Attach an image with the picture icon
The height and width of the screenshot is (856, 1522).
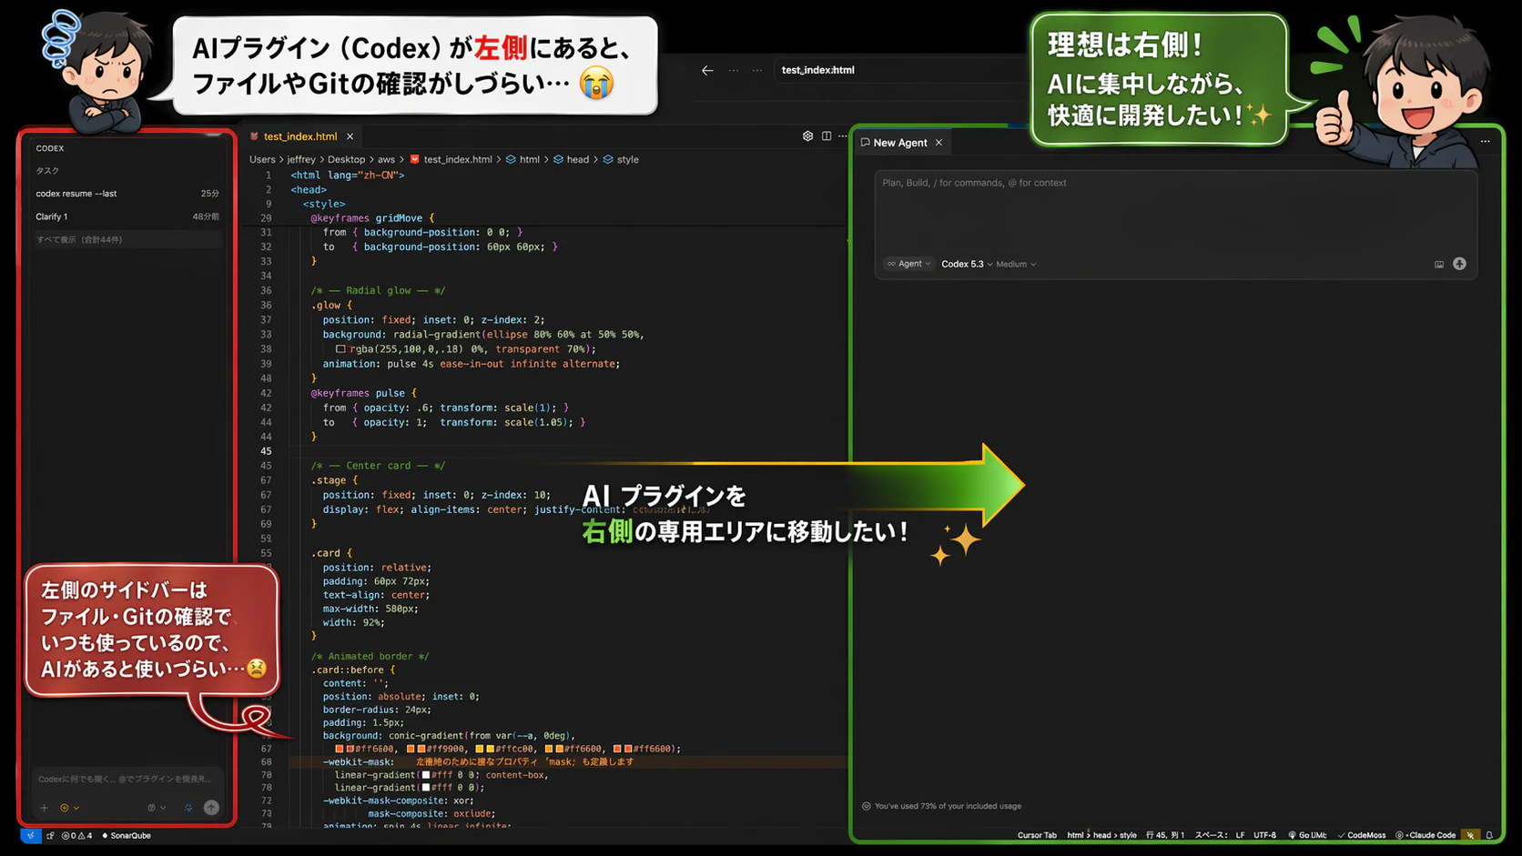coord(1439,264)
